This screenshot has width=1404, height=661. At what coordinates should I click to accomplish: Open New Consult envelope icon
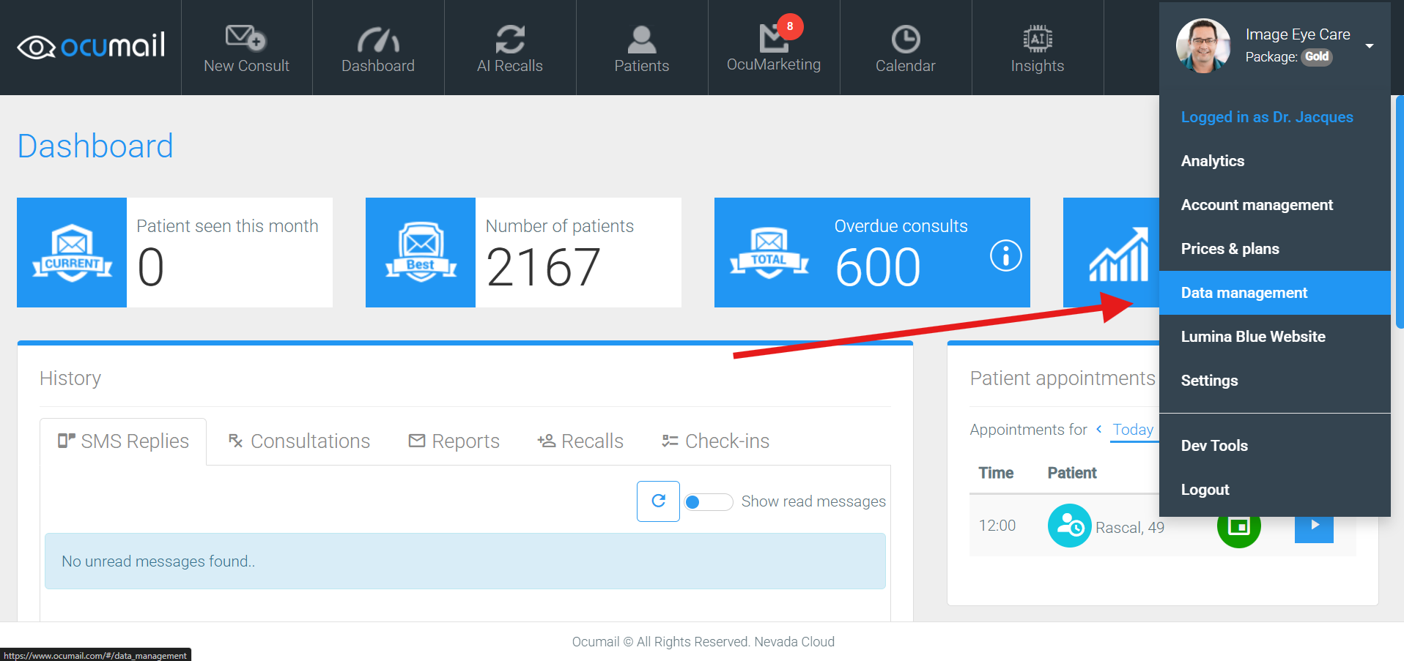246,37
